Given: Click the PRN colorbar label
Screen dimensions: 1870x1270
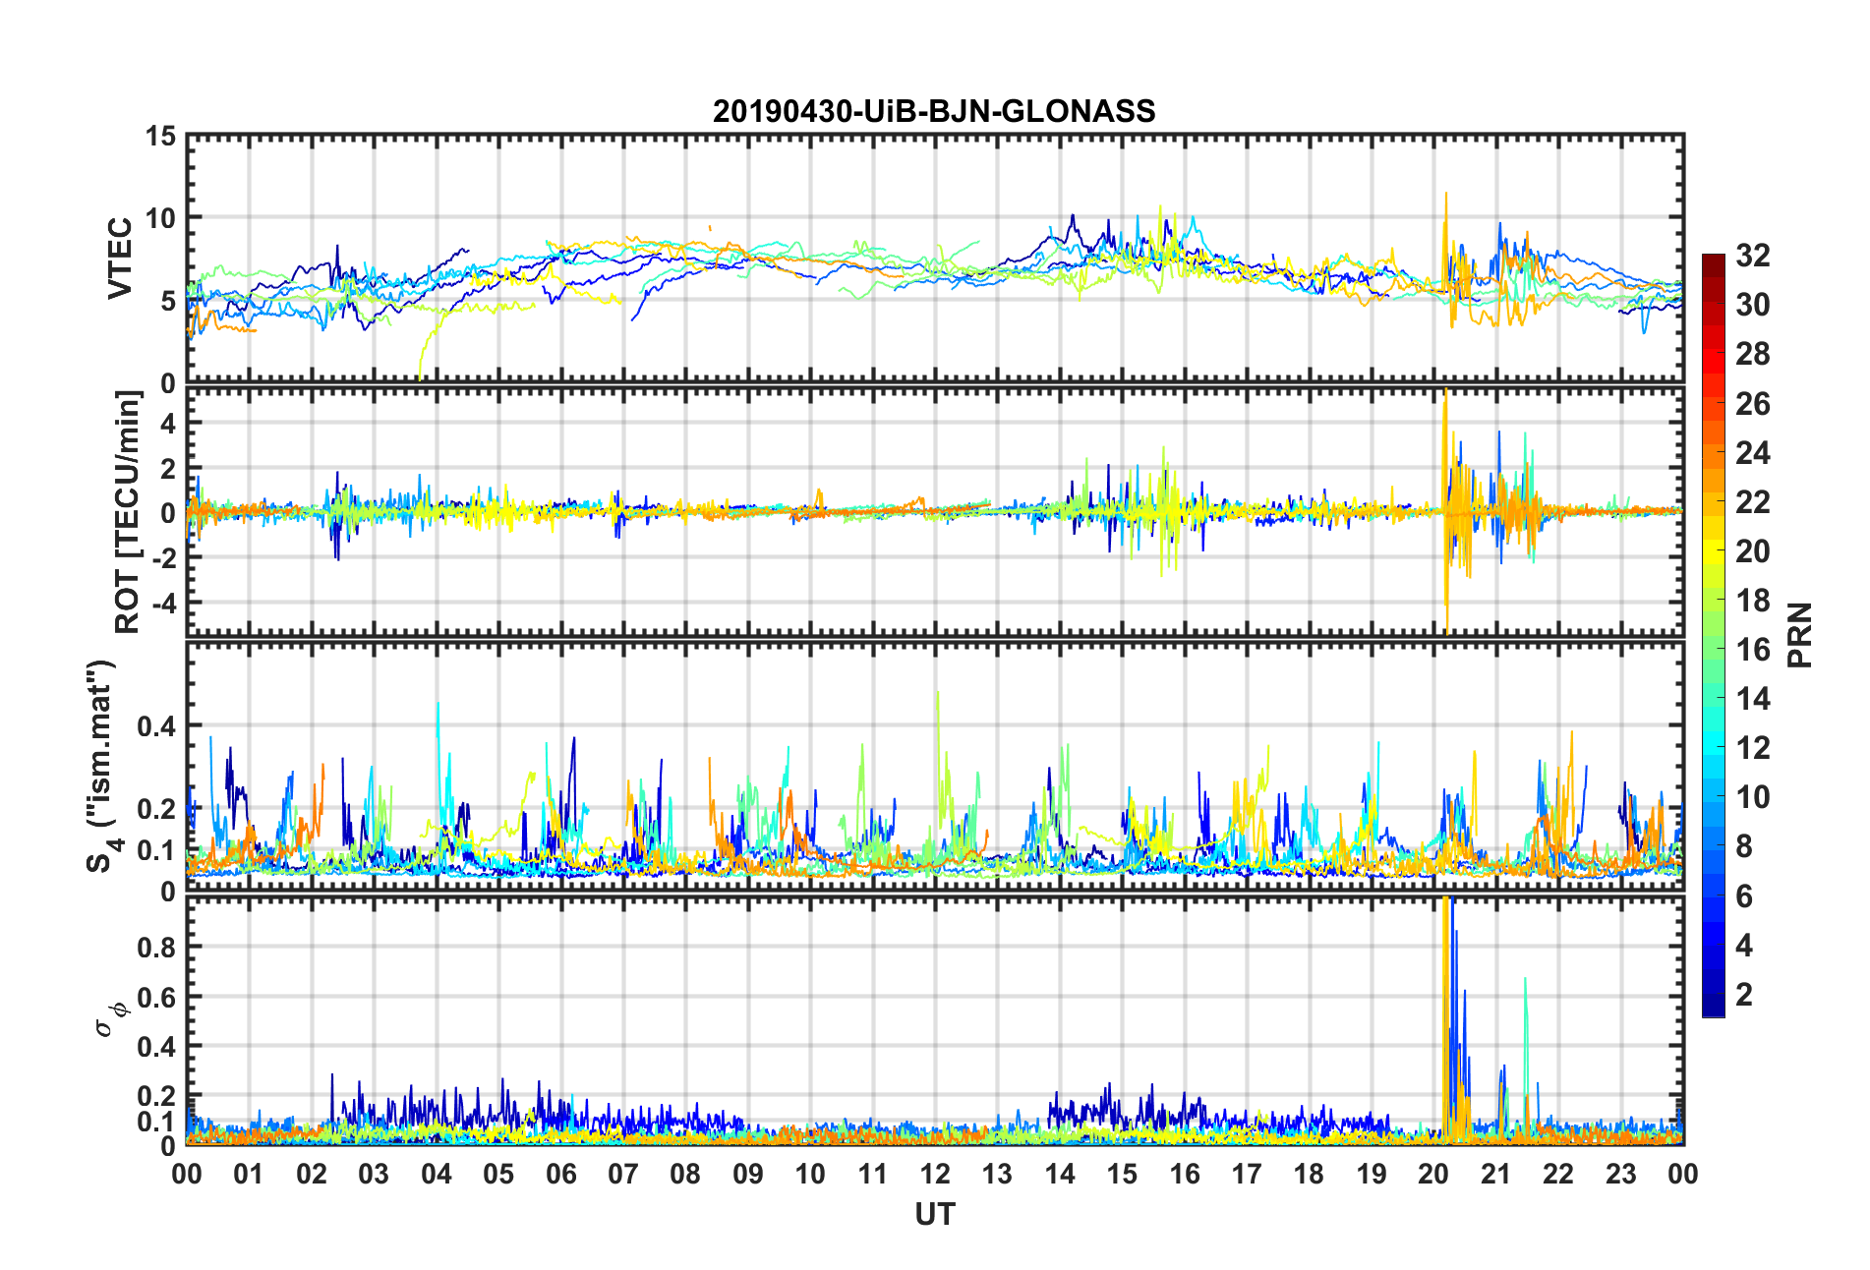Looking at the screenshot, I should pos(1799,635).
